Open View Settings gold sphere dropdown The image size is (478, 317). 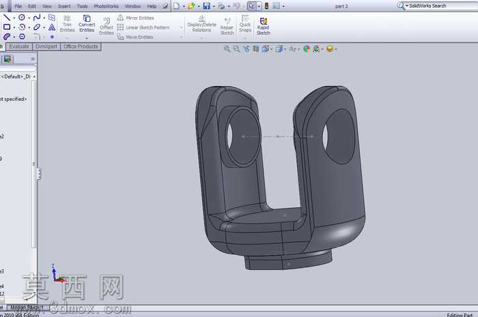tap(332, 48)
